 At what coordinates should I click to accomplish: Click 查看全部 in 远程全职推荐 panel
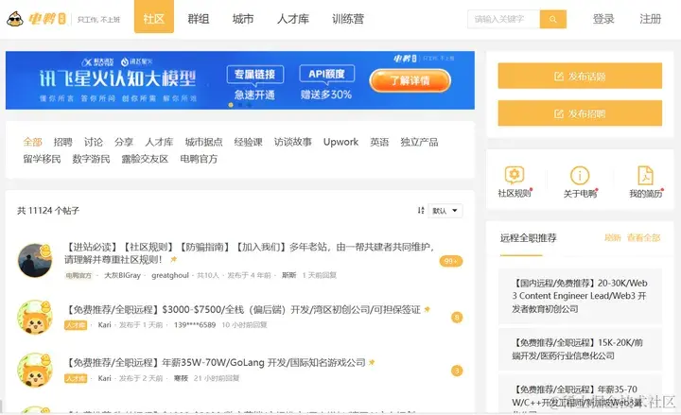(644, 237)
